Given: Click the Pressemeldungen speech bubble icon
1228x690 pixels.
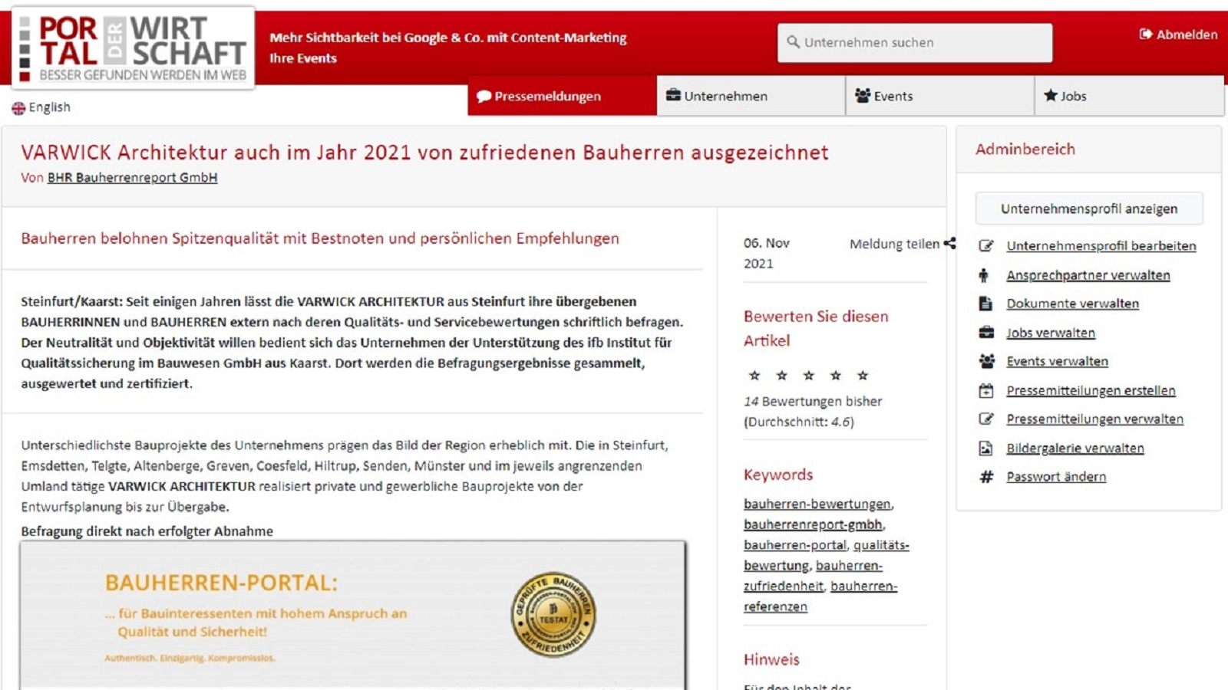Looking at the screenshot, I should [484, 97].
